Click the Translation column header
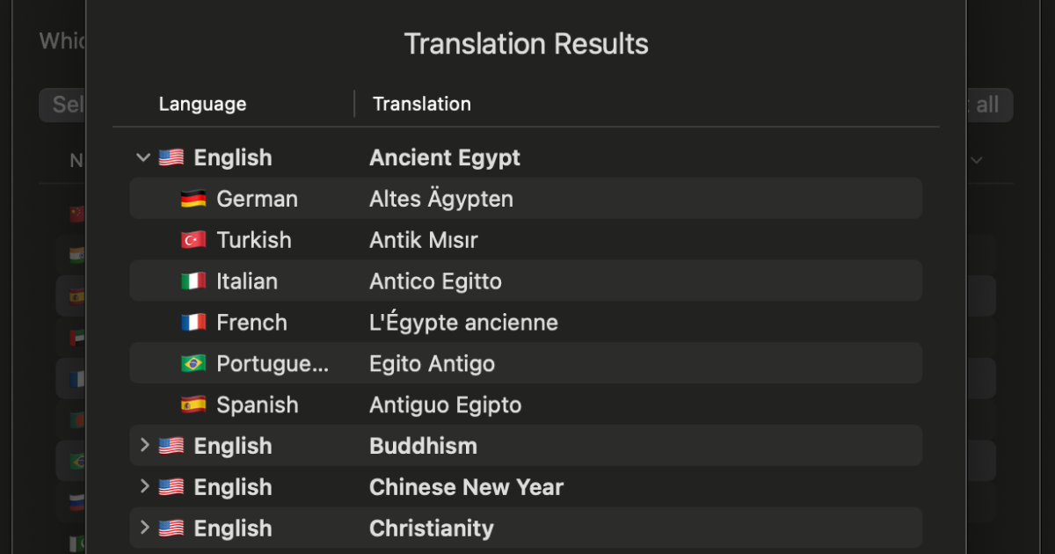 [421, 104]
